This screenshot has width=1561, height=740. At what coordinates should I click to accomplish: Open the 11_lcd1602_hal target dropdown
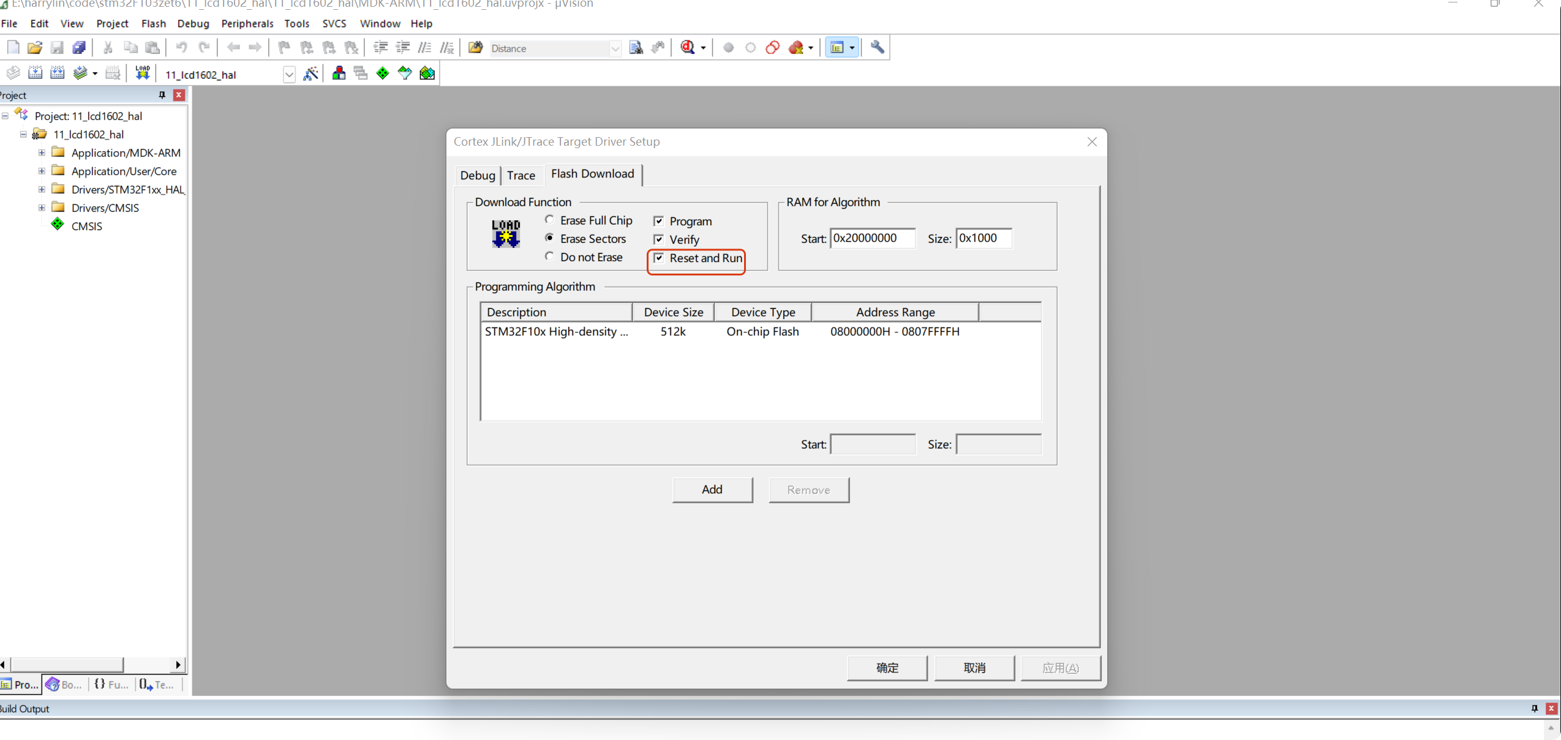289,75
